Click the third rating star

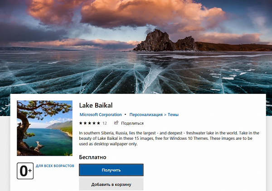coord(89,123)
